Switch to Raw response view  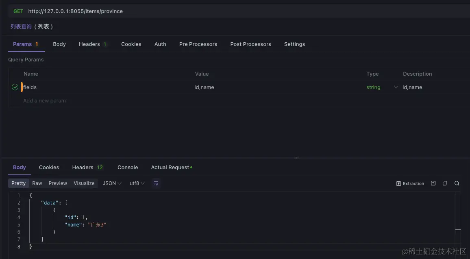click(x=37, y=183)
